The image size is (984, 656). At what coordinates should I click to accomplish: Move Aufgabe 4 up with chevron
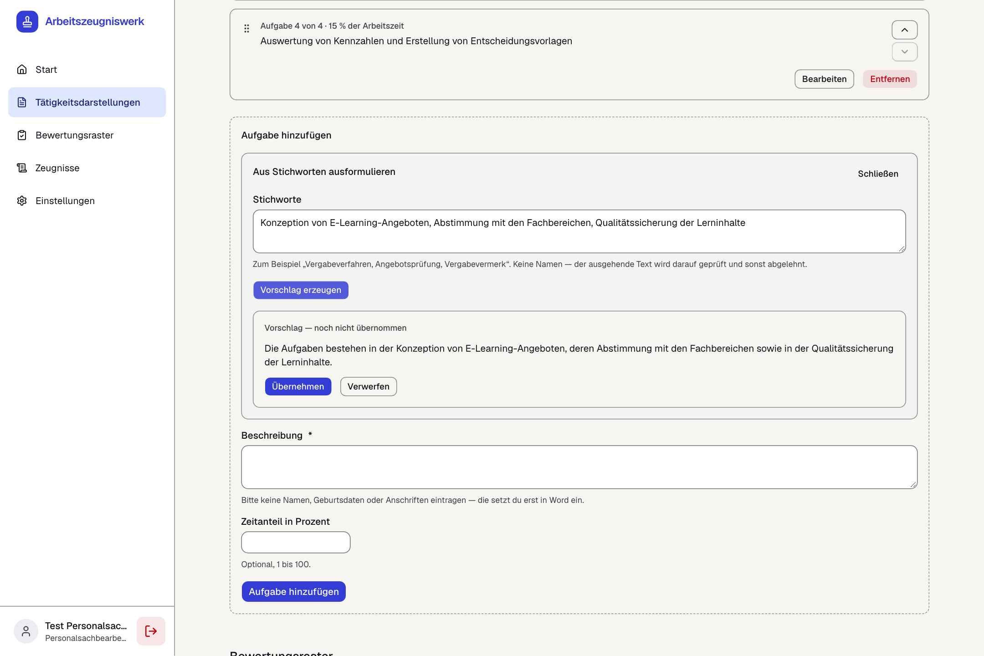[904, 30]
